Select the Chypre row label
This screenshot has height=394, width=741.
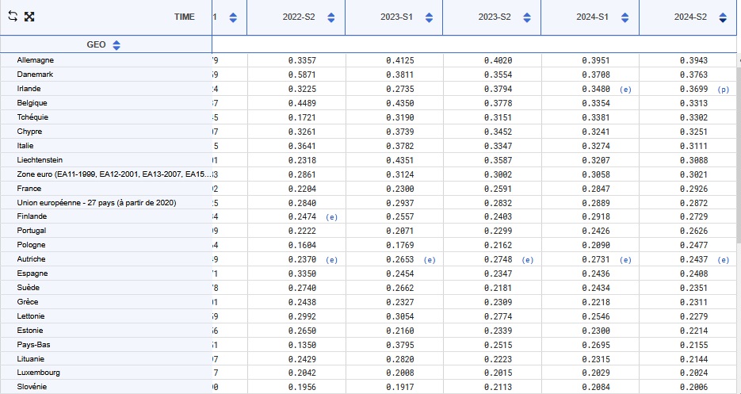click(29, 131)
